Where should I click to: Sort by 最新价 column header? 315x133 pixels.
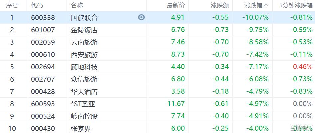[x=175, y=5]
